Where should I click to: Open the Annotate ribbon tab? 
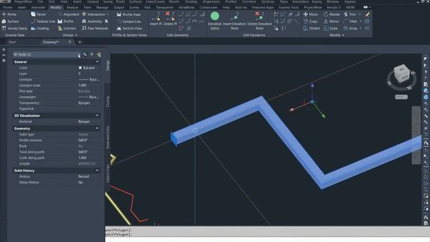tap(38, 7)
